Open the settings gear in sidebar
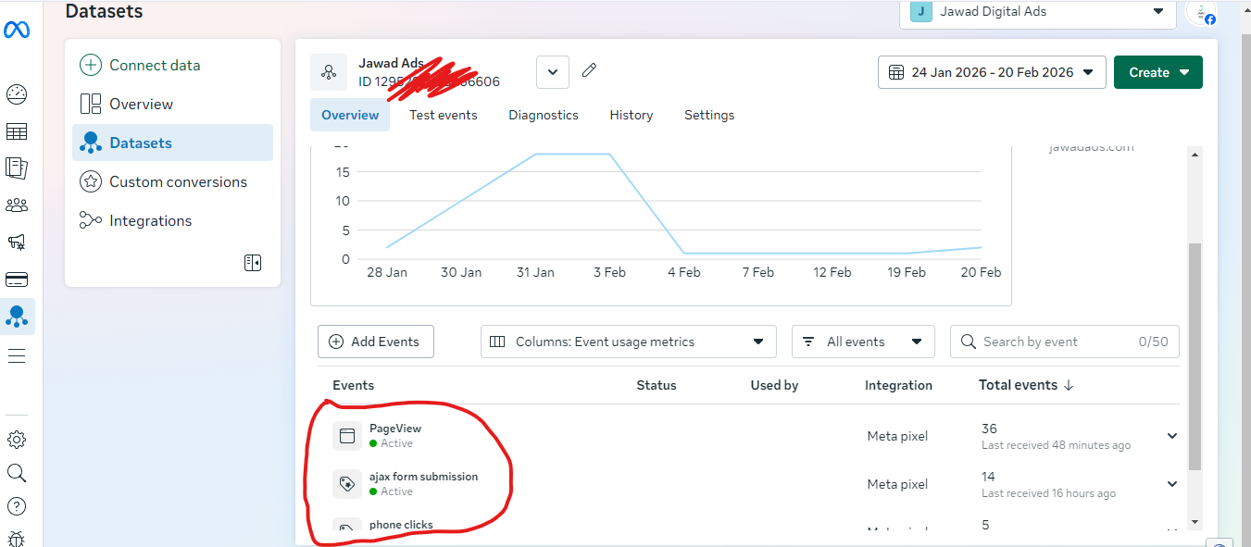Viewport: 1251px width, 547px height. 17,440
